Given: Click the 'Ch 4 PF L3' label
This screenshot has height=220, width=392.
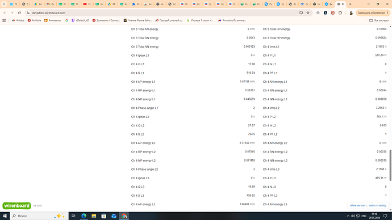Looking at the screenshot, I should click(x=270, y=196).
